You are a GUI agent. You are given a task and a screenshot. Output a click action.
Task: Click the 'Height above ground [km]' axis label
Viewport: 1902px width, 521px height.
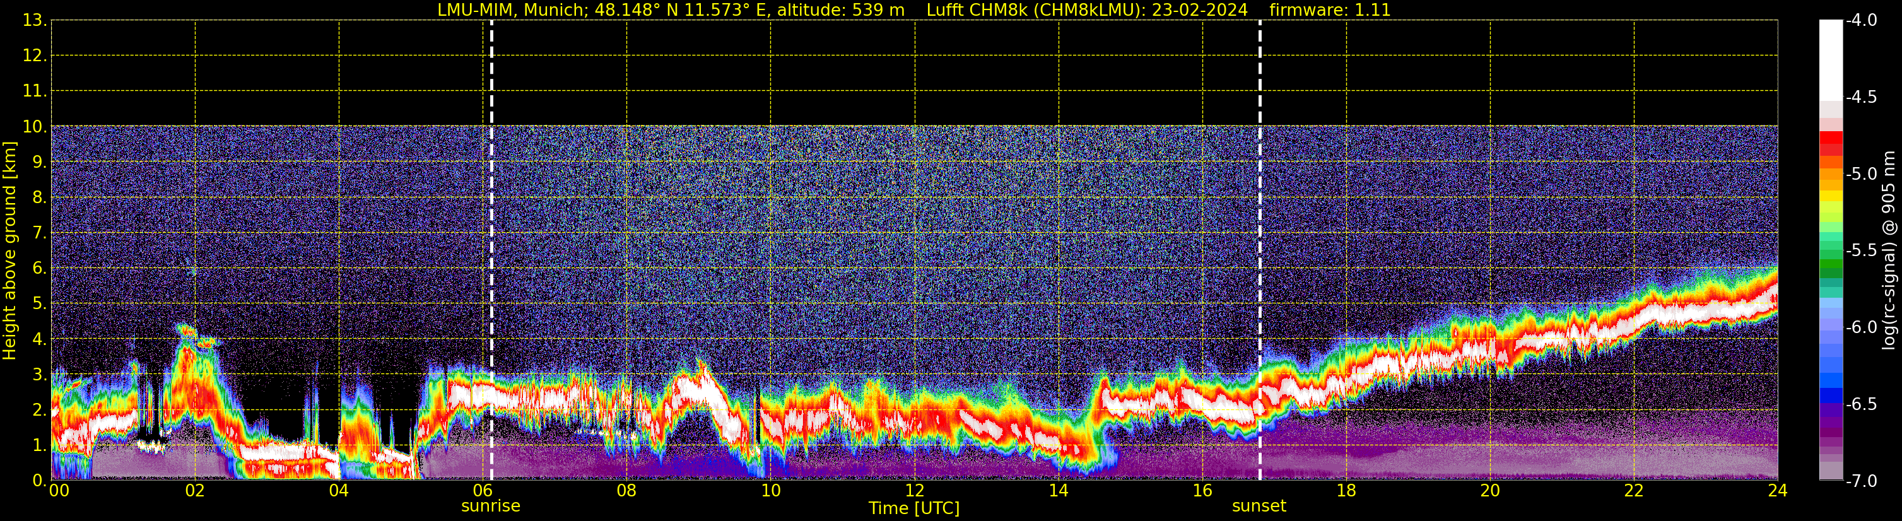click(x=9, y=251)
